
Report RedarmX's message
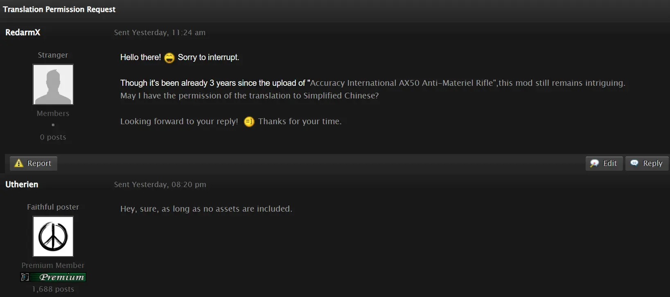(x=34, y=163)
